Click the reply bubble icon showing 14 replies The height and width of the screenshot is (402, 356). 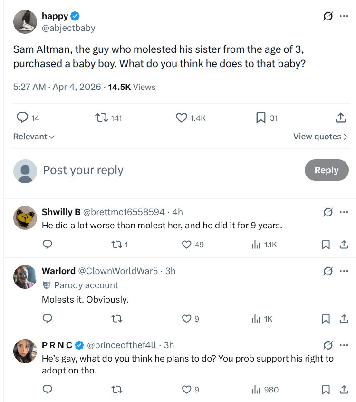(22, 118)
